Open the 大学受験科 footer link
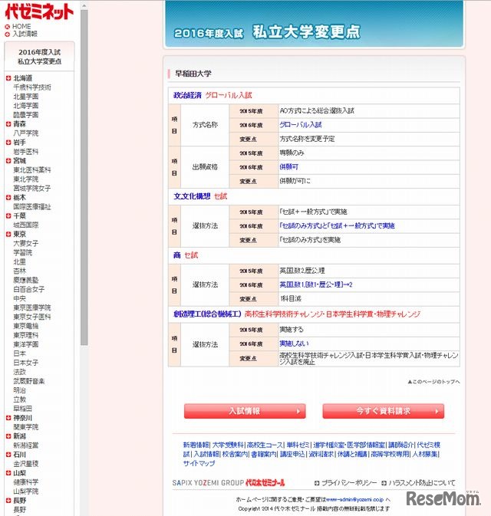 coord(228,445)
